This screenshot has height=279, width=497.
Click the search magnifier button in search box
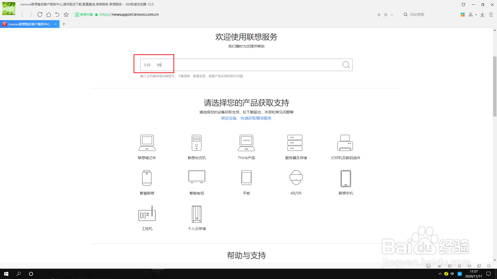pyautogui.click(x=346, y=65)
